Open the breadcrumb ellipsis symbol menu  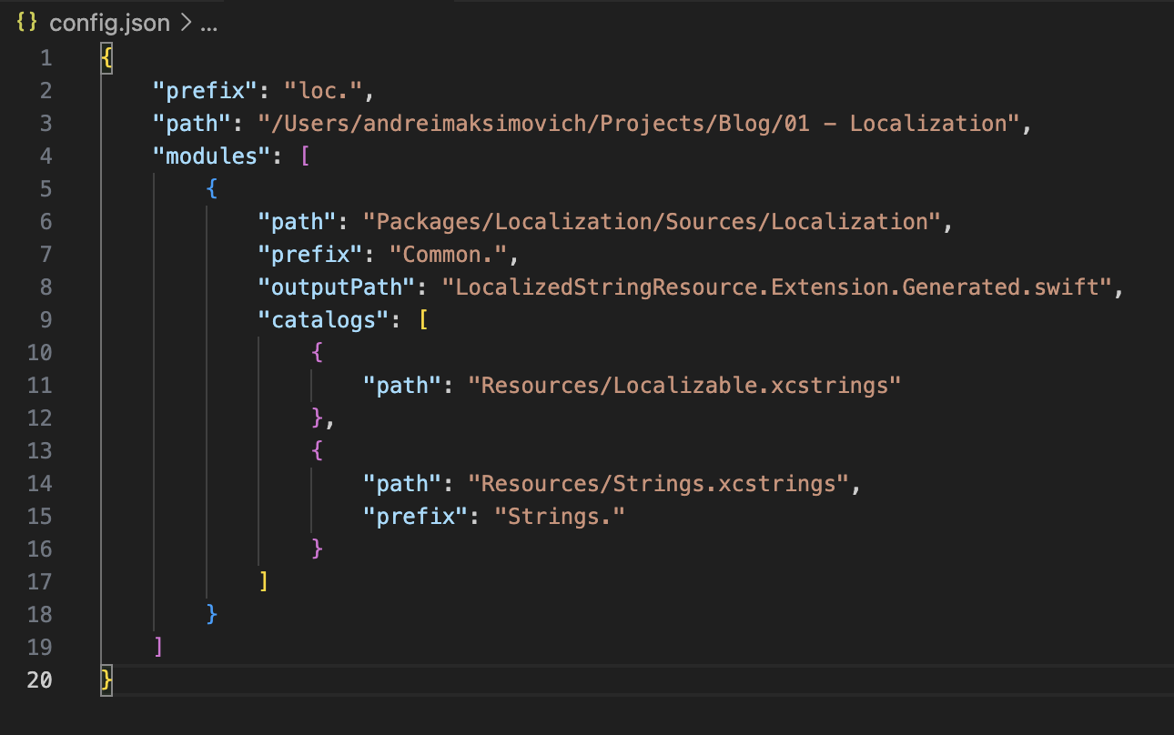click(x=207, y=23)
